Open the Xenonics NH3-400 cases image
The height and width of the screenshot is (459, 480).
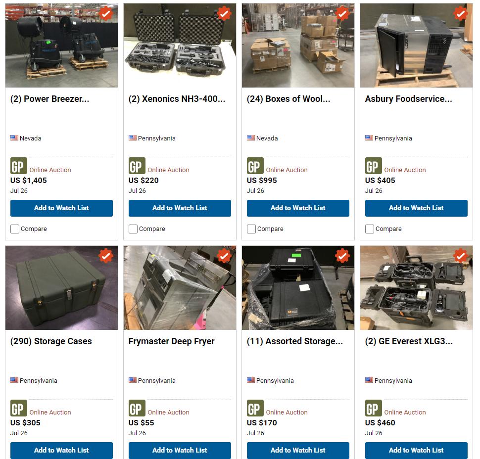click(x=180, y=46)
